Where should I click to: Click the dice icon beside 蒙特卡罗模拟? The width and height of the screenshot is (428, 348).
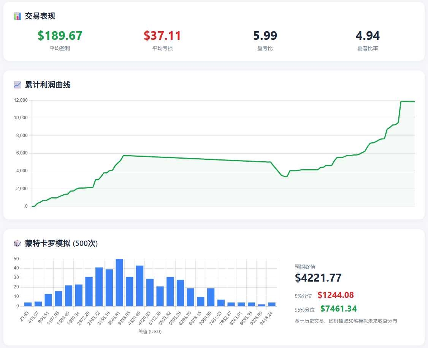tap(17, 243)
